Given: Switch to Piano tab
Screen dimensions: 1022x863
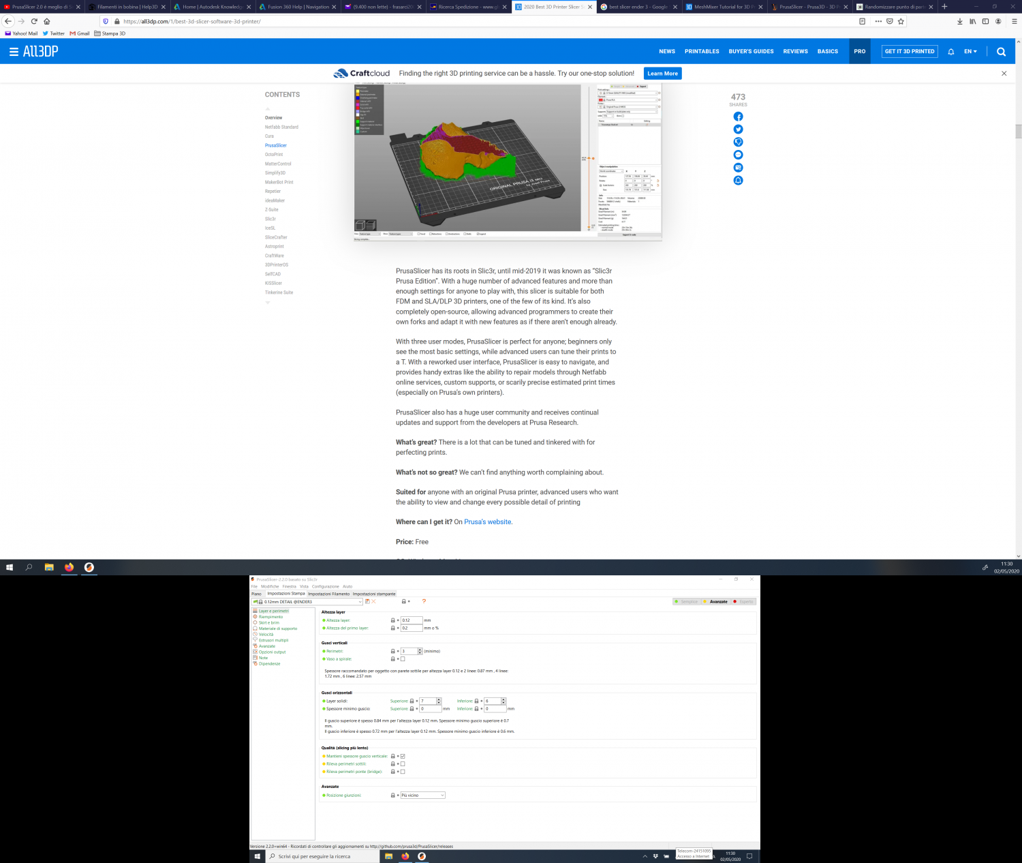Looking at the screenshot, I should pos(256,594).
